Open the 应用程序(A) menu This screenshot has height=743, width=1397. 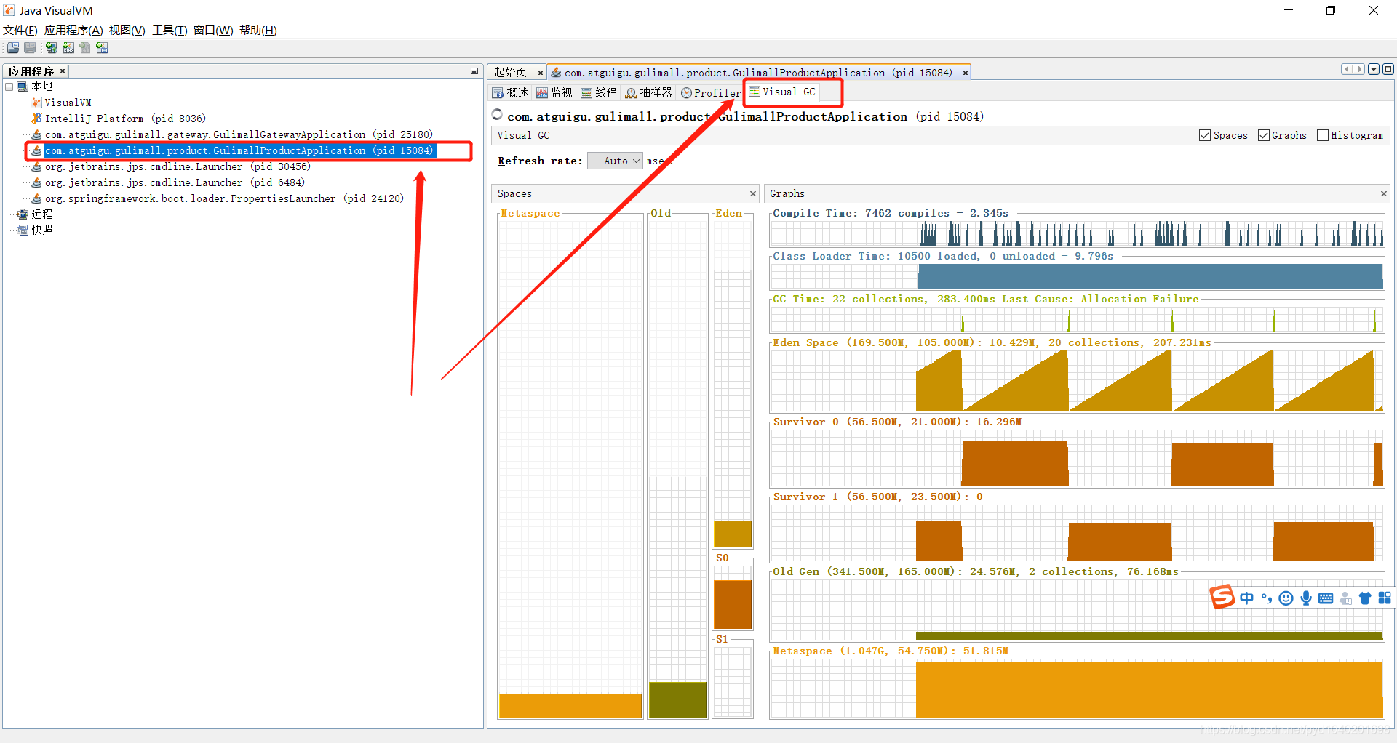coord(73,31)
